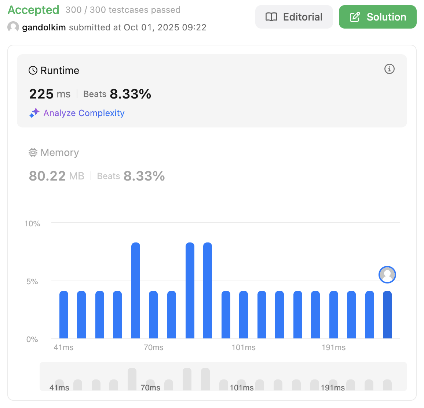424x408 pixels.
Task: Click the bar above the 101ms label
Action: (244, 315)
